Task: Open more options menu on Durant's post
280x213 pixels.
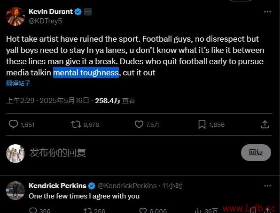Action: [267, 12]
